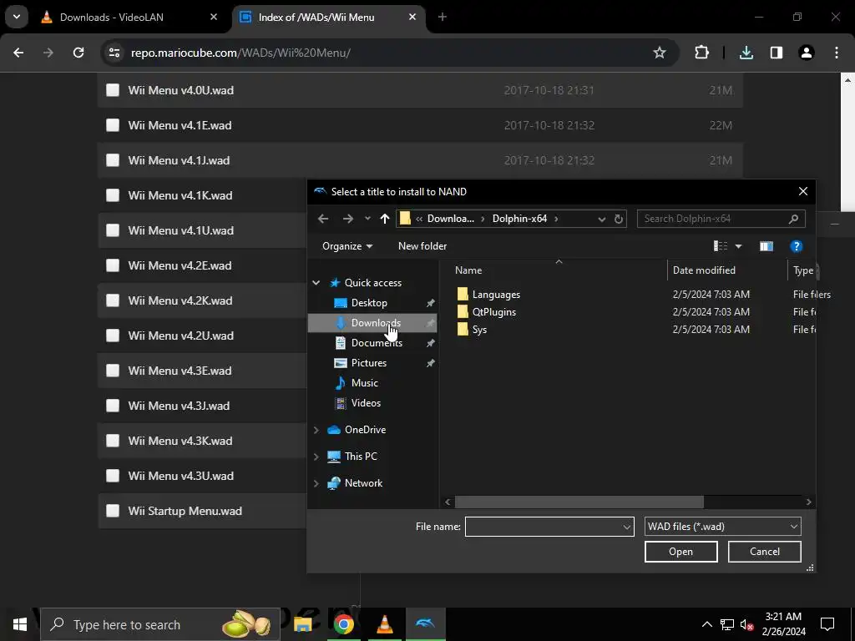This screenshot has width=855, height=641.
Task: Collapse Quick access tree node
Action: (316, 283)
